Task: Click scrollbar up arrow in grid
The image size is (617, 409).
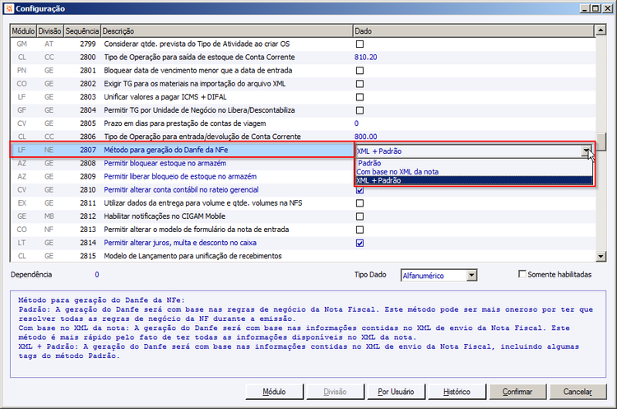Action: [601, 30]
